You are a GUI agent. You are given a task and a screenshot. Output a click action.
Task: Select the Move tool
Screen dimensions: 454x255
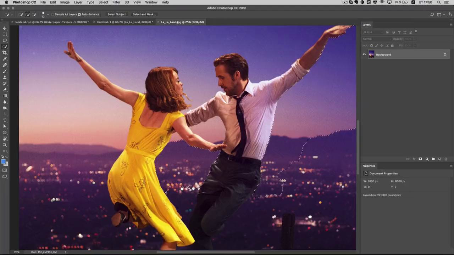click(x=5, y=28)
